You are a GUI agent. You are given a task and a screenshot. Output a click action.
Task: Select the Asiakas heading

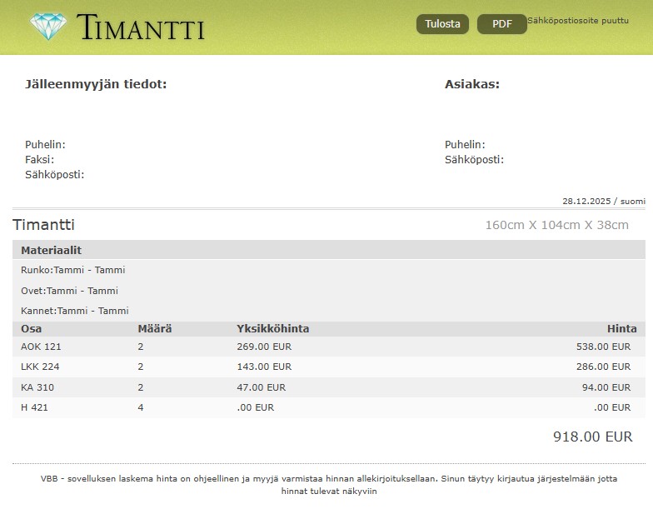coord(471,84)
